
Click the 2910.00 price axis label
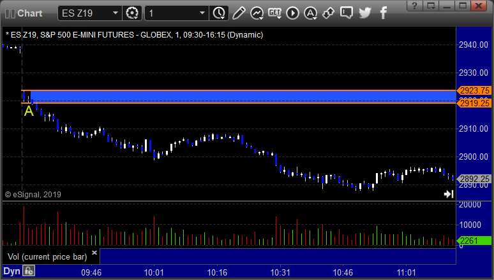[x=474, y=129]
